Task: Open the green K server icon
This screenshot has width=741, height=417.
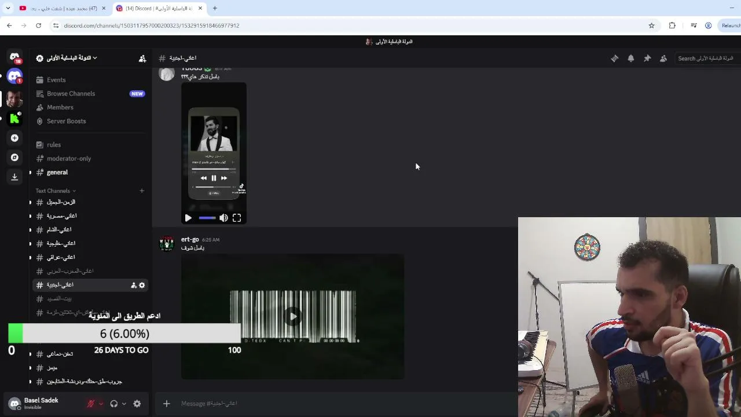Action: click(14, 118)
